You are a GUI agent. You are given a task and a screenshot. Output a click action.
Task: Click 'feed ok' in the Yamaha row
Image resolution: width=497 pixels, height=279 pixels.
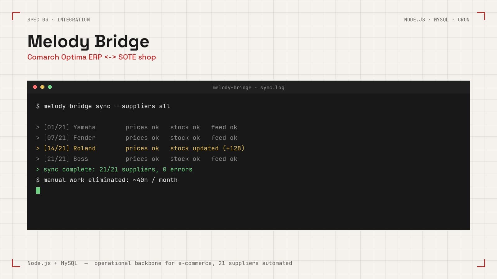[x=224, y=127]
